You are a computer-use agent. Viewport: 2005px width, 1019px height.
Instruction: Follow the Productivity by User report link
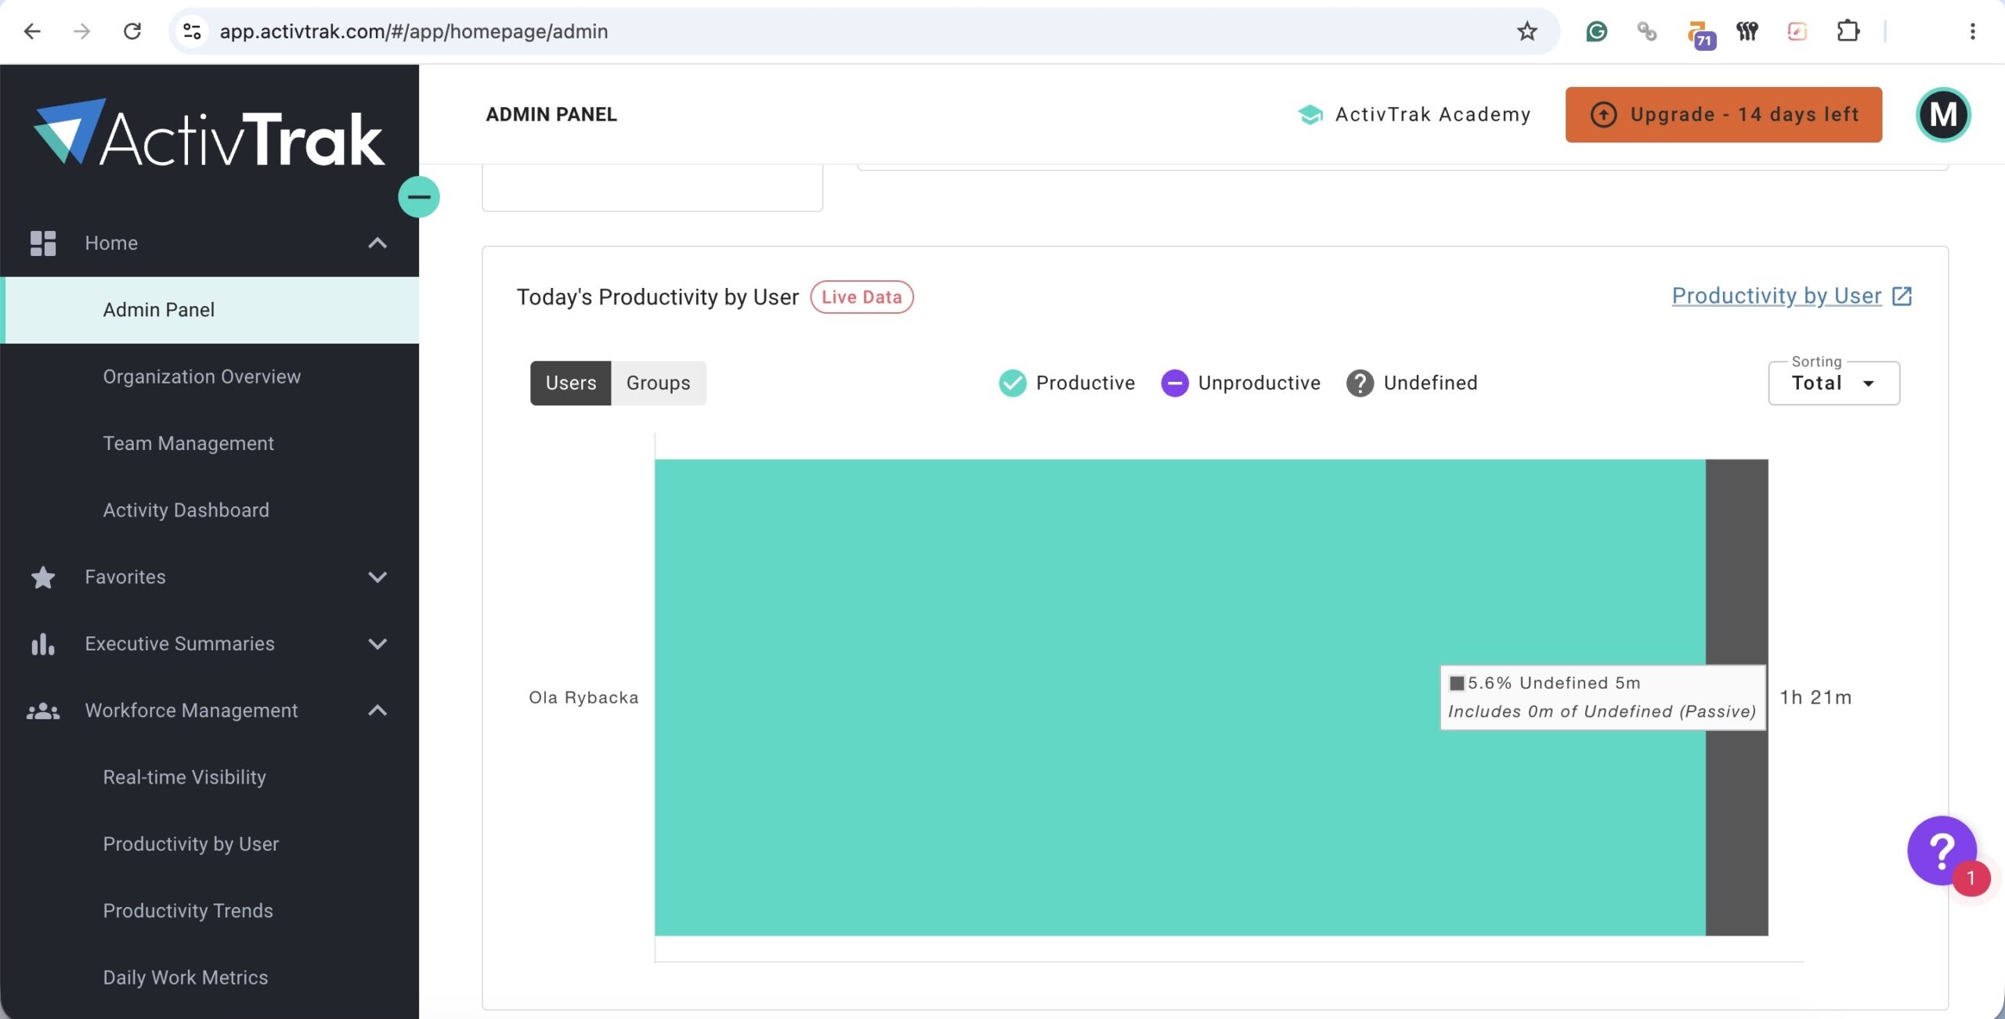click(1776, 296)
